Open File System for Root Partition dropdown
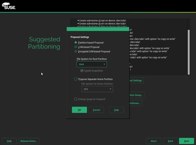The width and height of the screenshot is (196, 145). (x=92, y=64)
